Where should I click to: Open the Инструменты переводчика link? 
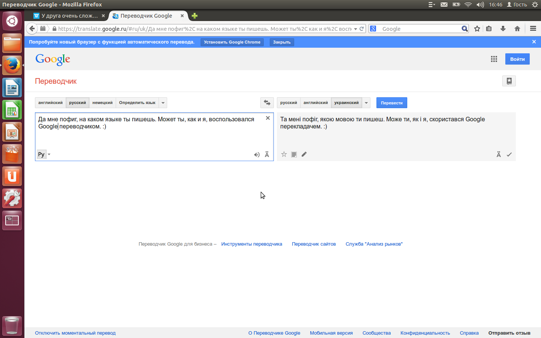tap(251, 244)
